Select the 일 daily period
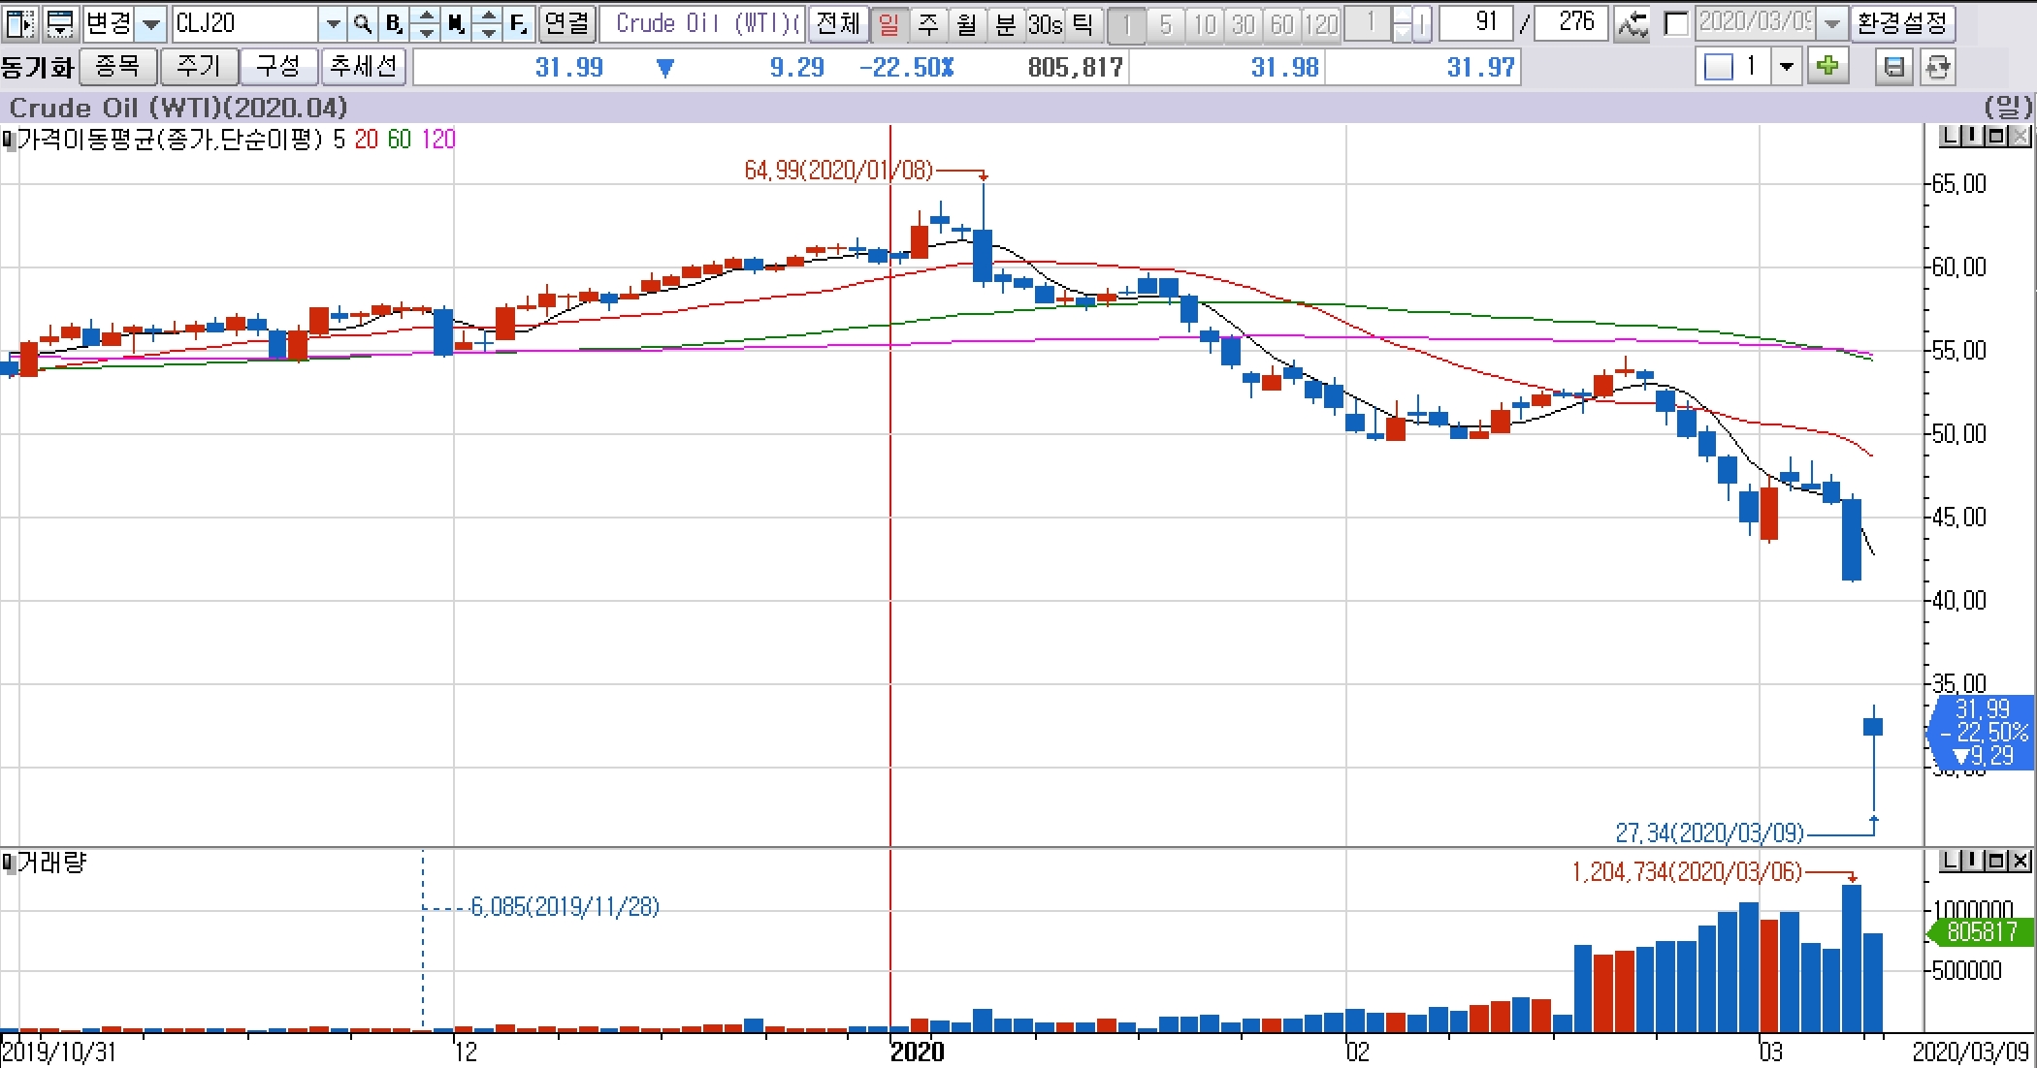The height and width of the screenshot is (1068, 2037). (x=889, y=23)
